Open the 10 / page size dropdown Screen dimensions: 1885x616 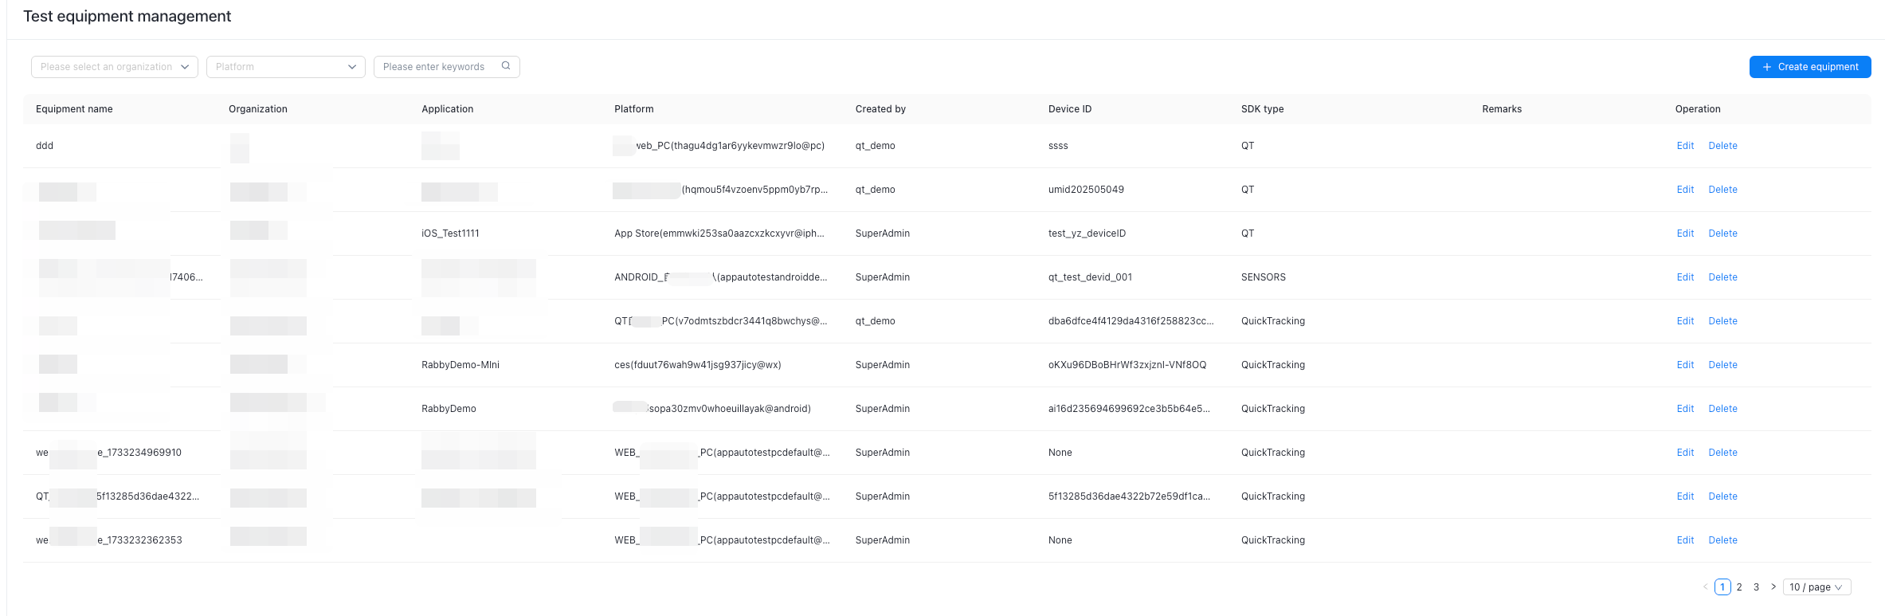[1816, 587]
